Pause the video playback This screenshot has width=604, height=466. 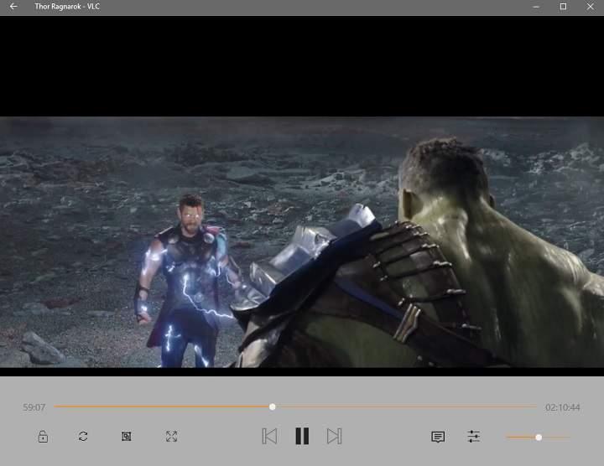pyautogui.click(x=302, y=436)
